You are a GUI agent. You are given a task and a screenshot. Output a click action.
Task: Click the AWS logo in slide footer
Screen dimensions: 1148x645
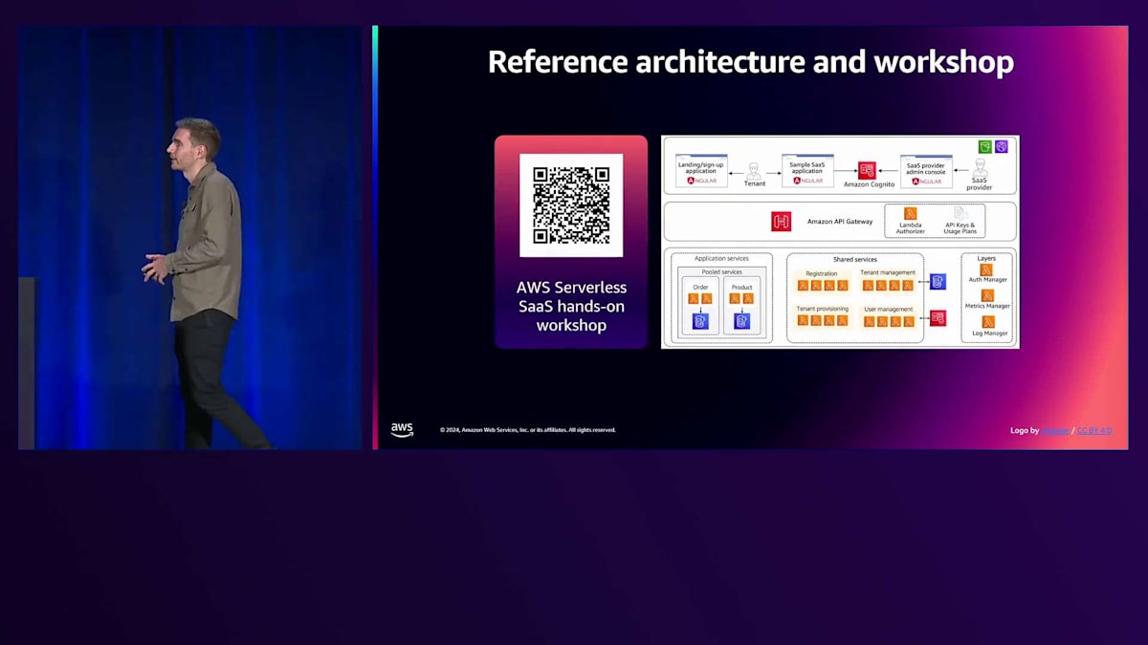[x=402, y=430]
